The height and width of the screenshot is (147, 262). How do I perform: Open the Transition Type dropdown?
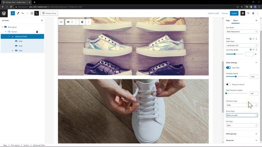242,105
